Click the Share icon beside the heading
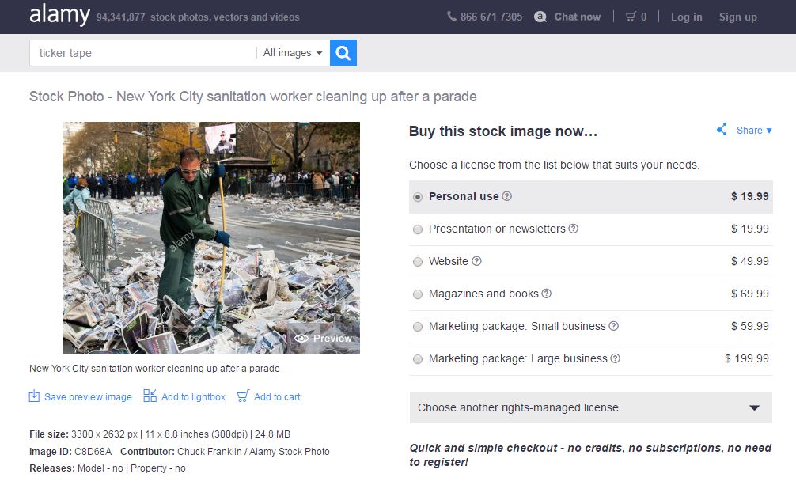 (722, 130)
